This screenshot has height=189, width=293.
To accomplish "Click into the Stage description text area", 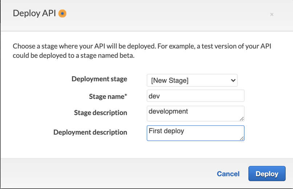I will click(x=195, y=114).
